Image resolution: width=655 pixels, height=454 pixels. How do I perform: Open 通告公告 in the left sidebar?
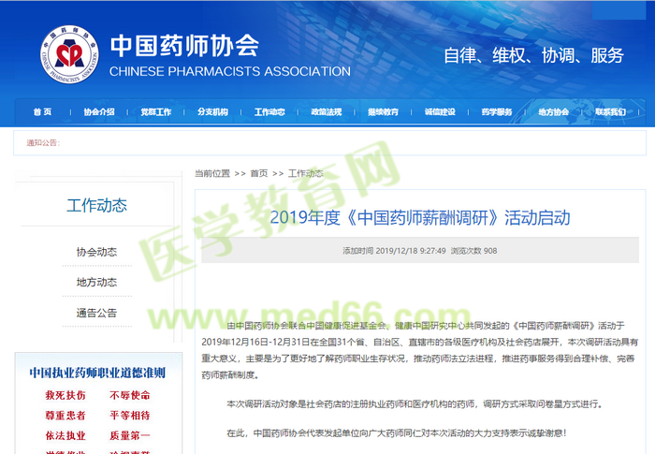[96, 313]
